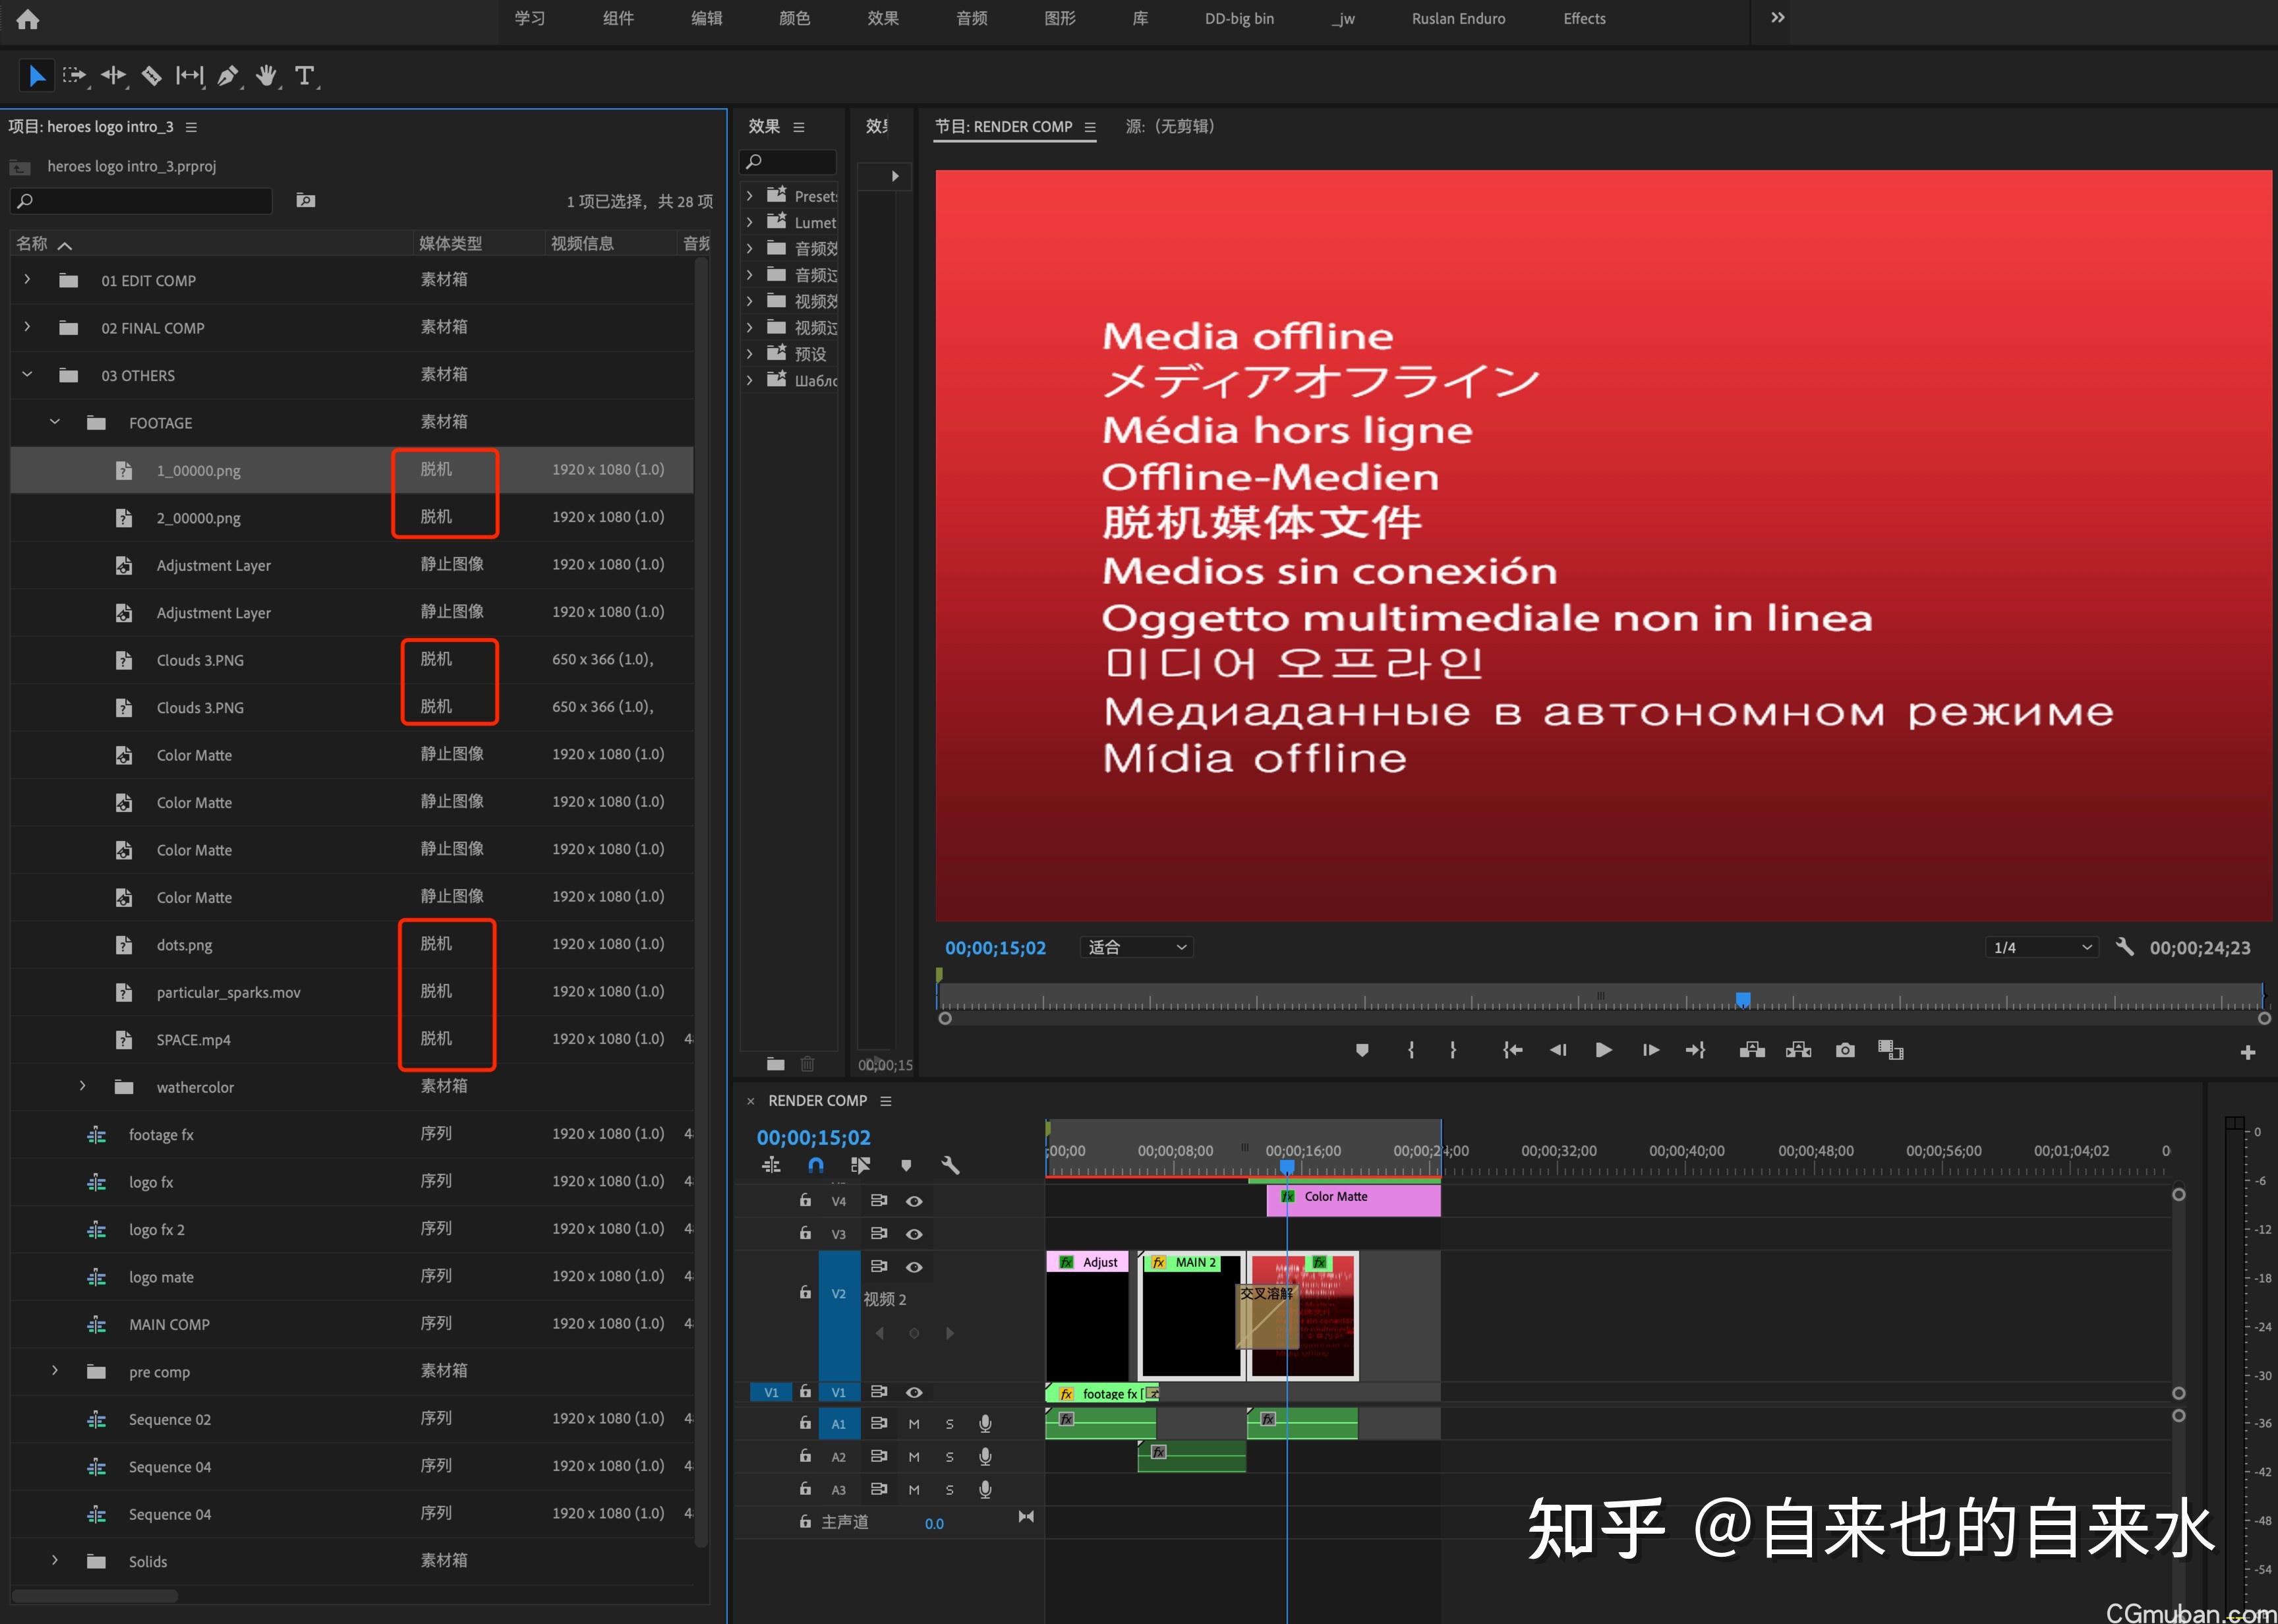The image size is (2278, 1624).
Task: Click the Lift button
Action: coord(1752,1050)
